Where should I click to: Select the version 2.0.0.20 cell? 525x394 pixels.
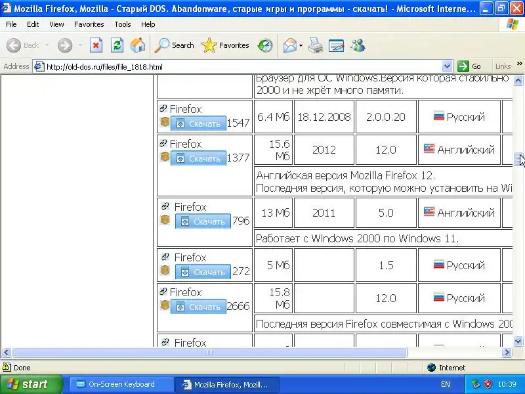point(386,117)
